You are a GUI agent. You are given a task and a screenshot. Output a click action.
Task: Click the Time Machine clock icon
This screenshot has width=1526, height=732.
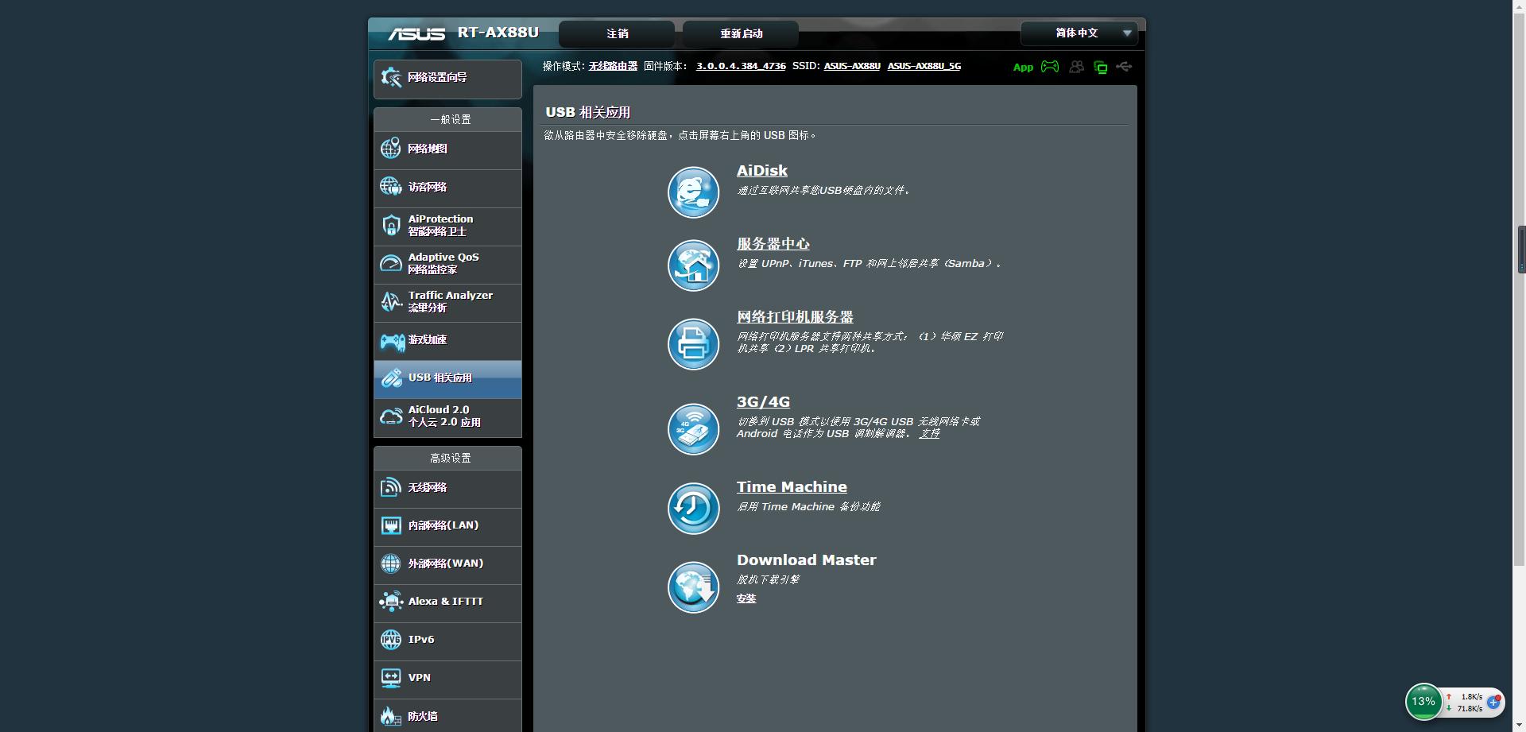tap(693, 509)
